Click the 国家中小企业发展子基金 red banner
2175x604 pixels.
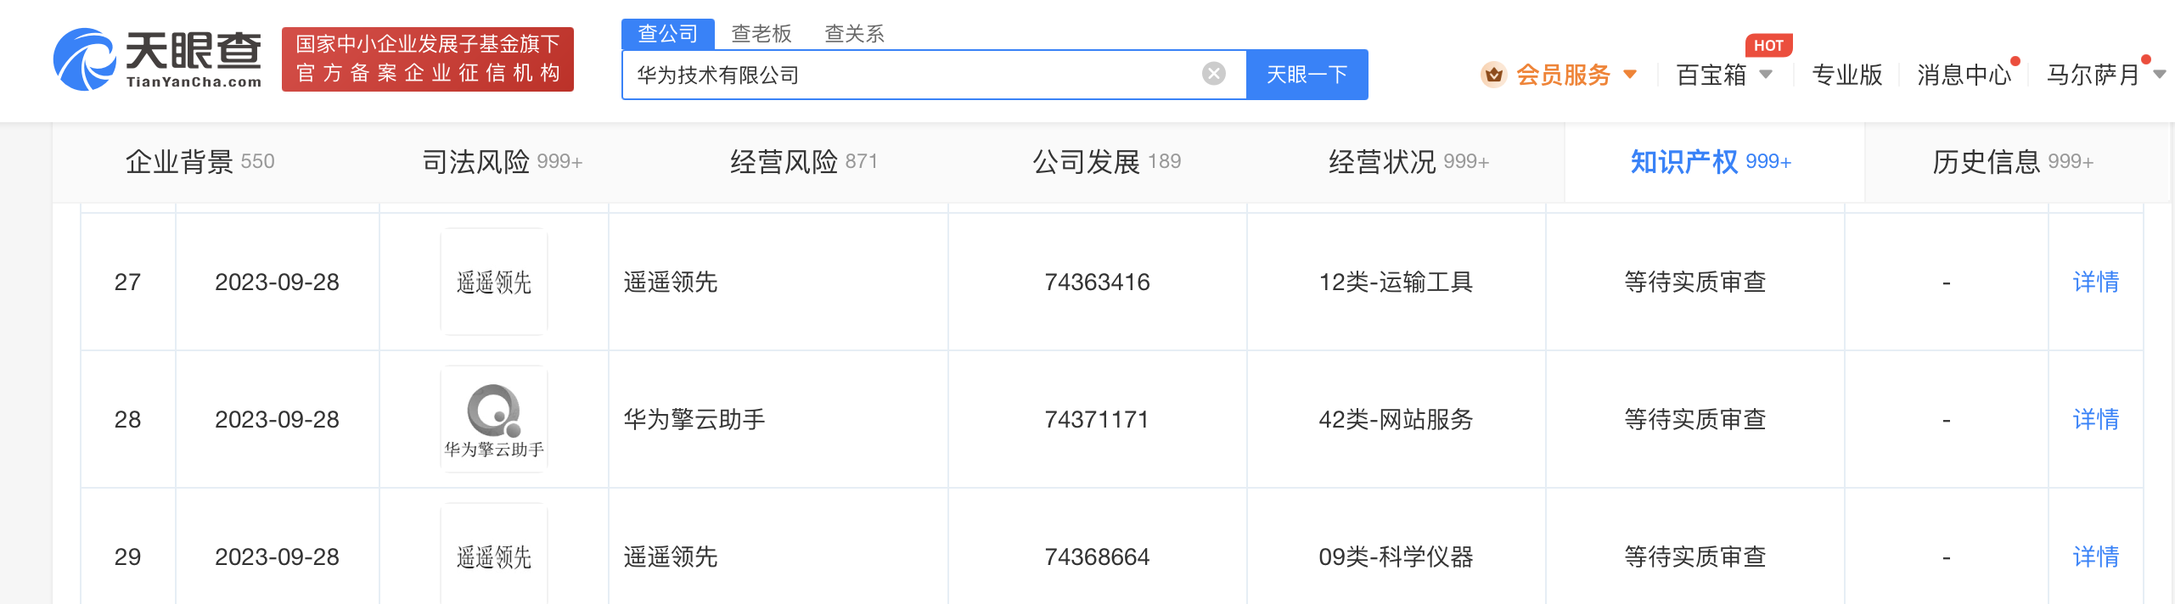tap(427, 59)
